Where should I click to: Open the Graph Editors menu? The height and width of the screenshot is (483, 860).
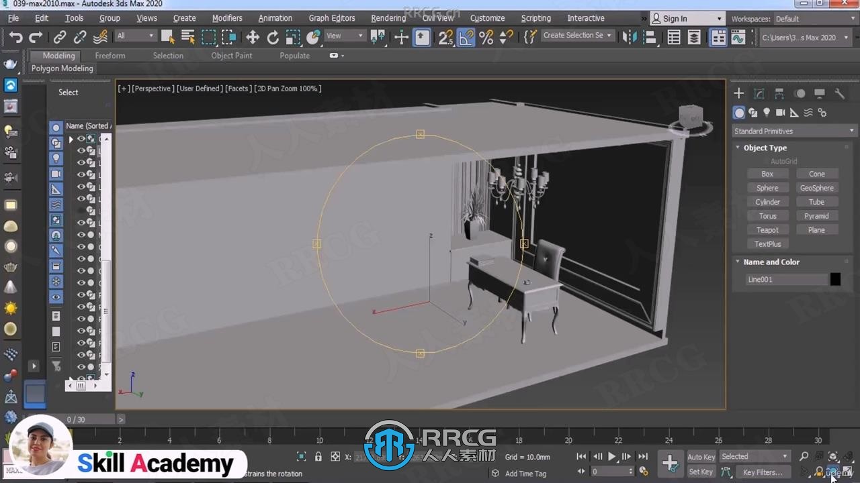pos(332,18)
